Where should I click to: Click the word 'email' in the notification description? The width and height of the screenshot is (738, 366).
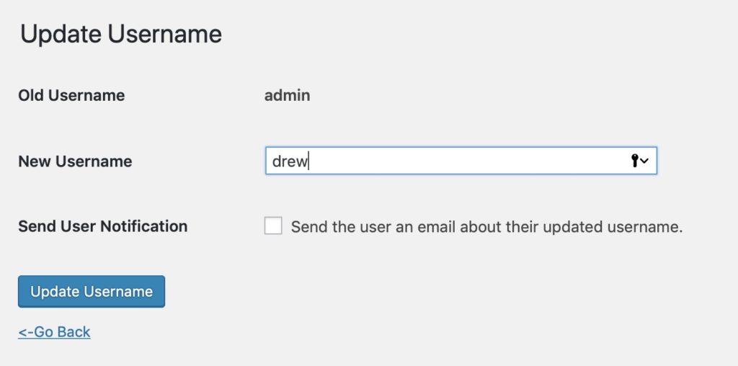[436, 227]
